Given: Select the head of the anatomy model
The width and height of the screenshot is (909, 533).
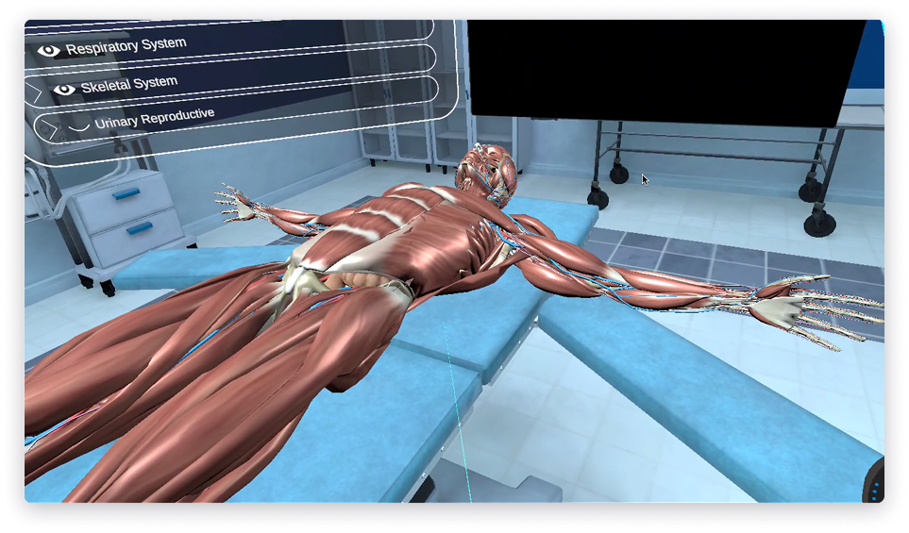Looking at the screenshot, I should 489,170.
